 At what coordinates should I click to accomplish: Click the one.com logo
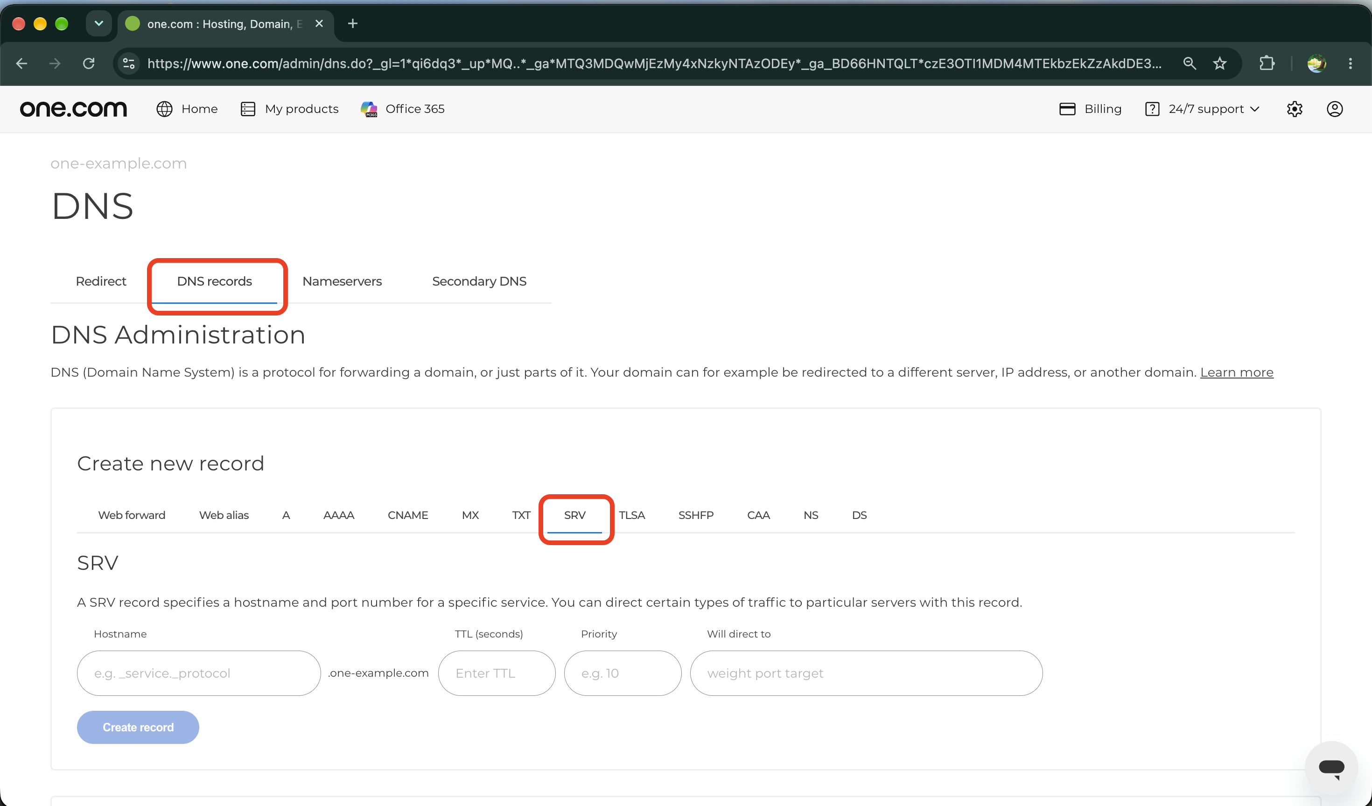74,109
